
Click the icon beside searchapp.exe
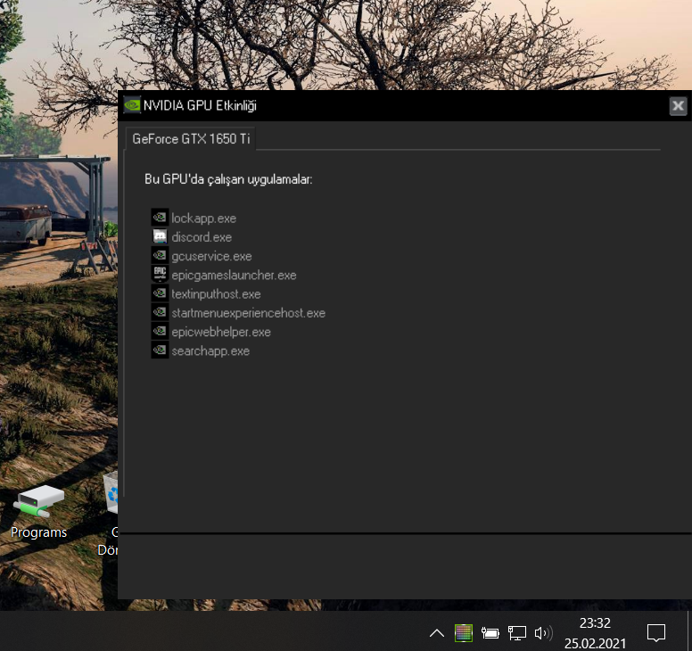pos(160,350)
